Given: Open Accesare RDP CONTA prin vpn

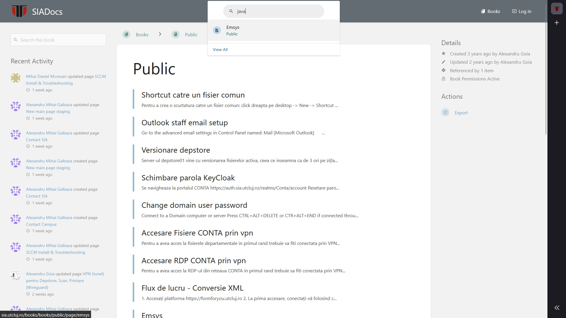Looking at the screenshot, I should pyautogui.click(x=194, y=261).
